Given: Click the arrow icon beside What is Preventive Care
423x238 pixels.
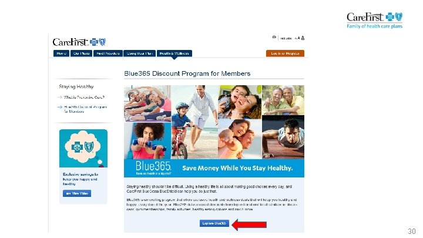Looking at the screenshot, I should [x=60, y=97].
